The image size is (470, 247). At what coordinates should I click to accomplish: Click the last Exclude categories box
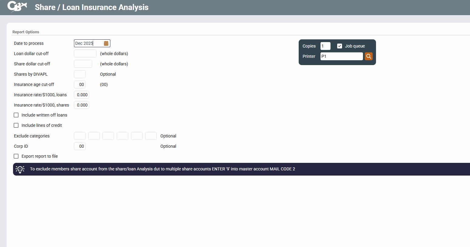click(151, 136)
